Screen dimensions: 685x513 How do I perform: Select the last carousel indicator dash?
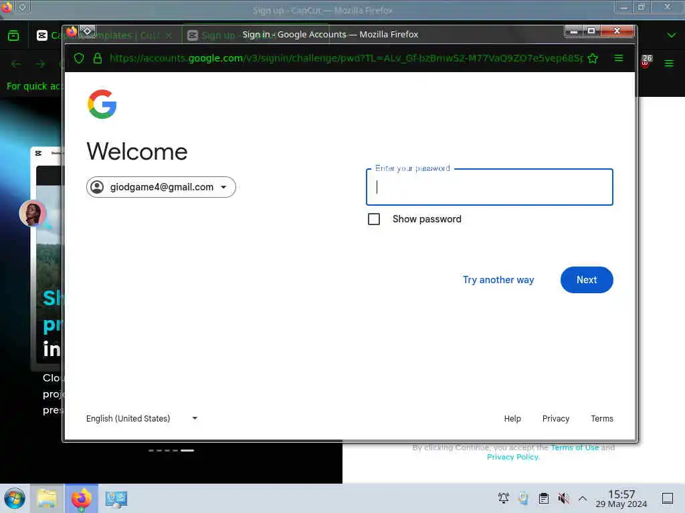187,450
